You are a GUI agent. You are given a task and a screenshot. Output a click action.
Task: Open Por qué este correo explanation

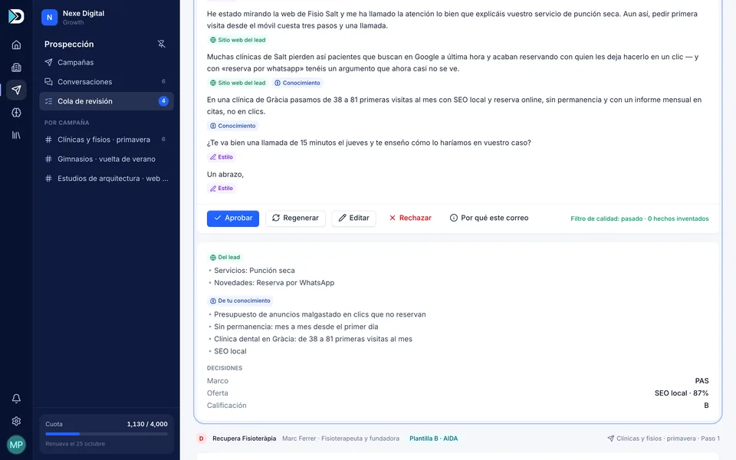489,219
